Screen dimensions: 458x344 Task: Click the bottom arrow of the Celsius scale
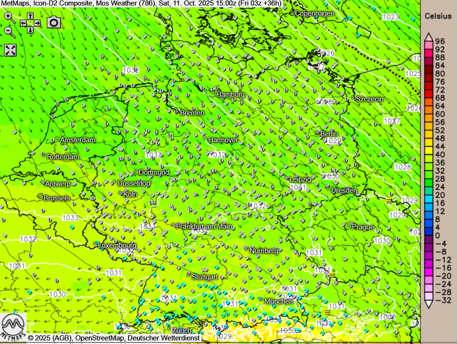click(x=428, y=304)
